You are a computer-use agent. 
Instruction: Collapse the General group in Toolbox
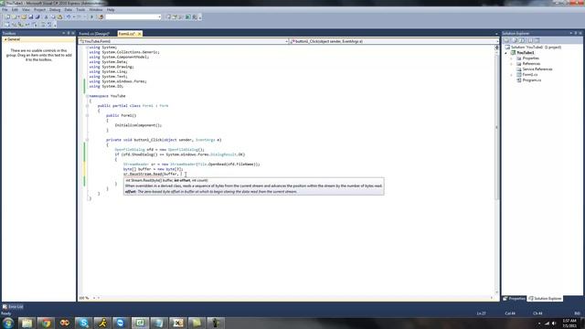tap(5, 39)
